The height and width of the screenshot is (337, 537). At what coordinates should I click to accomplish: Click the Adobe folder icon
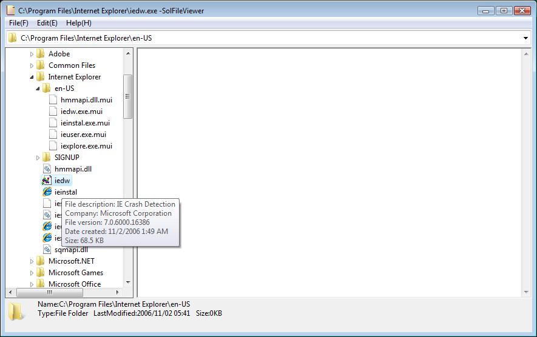coord(41,54)
